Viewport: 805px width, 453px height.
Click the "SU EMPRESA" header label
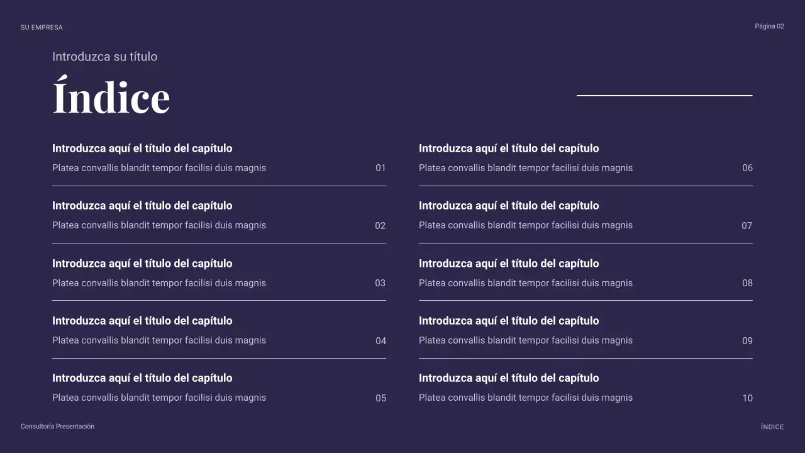[x=42, y=28]
